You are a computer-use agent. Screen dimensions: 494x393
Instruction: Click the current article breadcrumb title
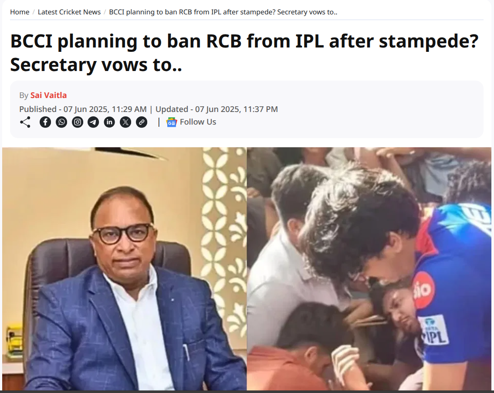(x=223, y=12)
